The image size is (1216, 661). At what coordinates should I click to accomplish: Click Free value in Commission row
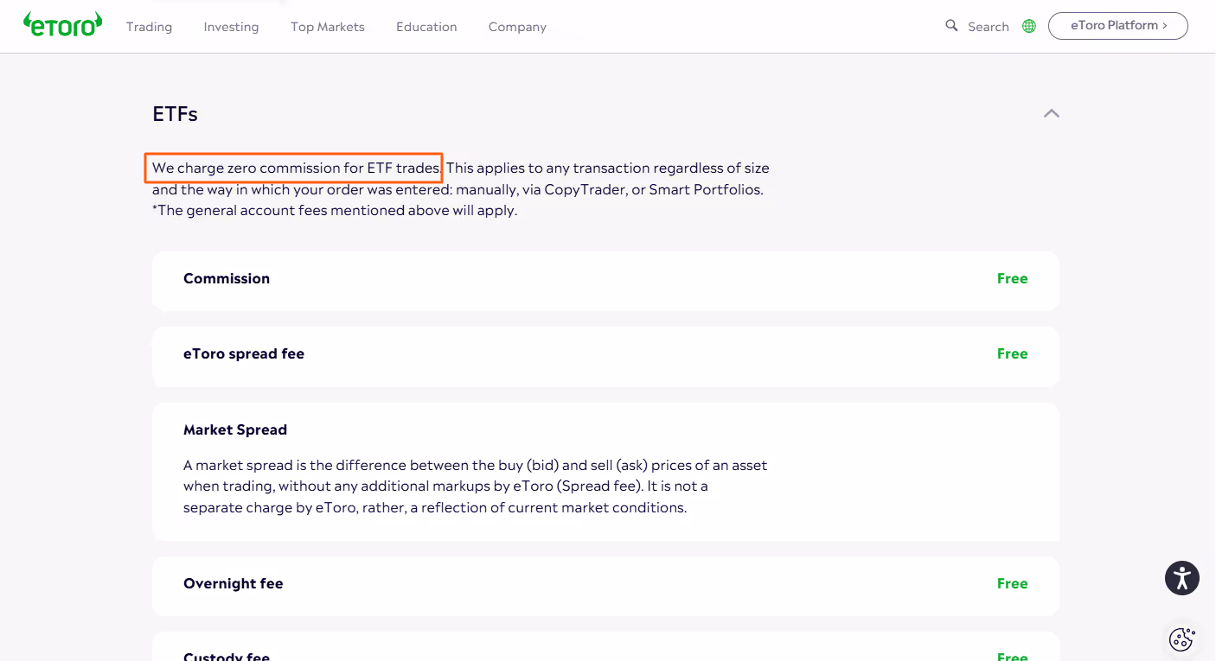[1012, 278]
